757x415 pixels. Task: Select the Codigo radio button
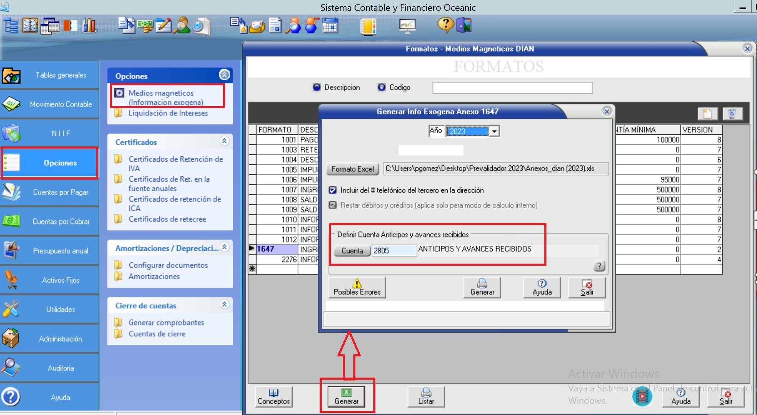(382, 87)
